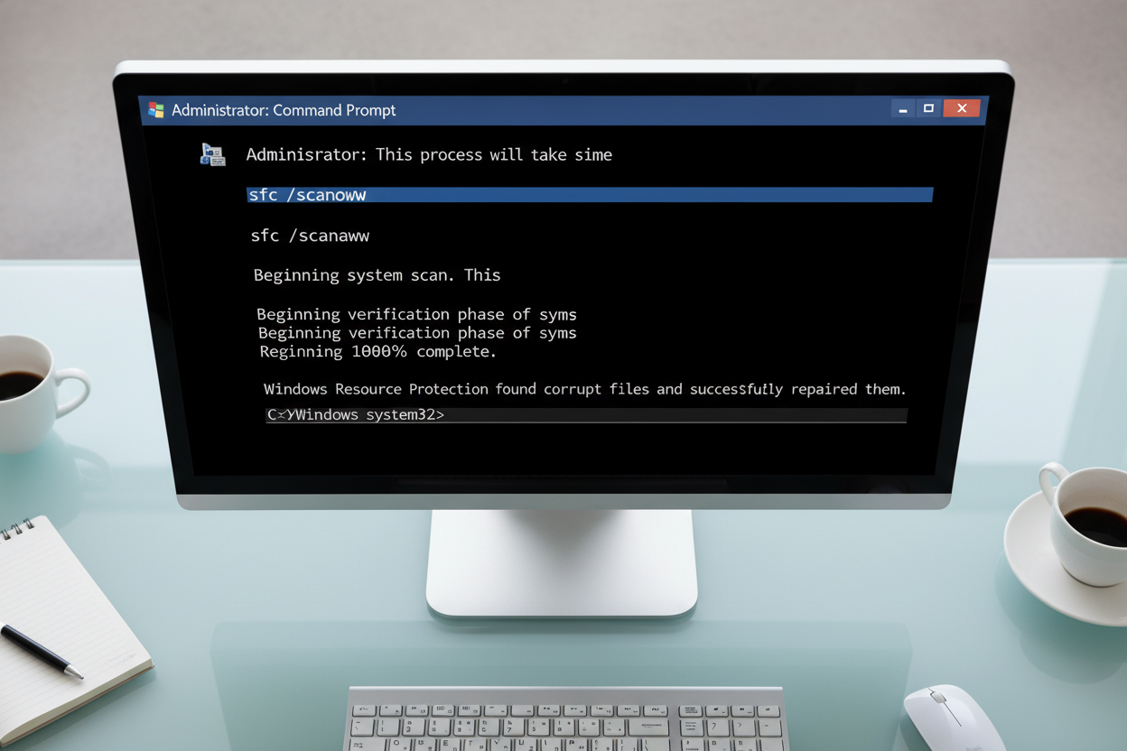Click the word 'successfully' in result message
This screenshot has height=751, width=1127.
tap(736, 389)
